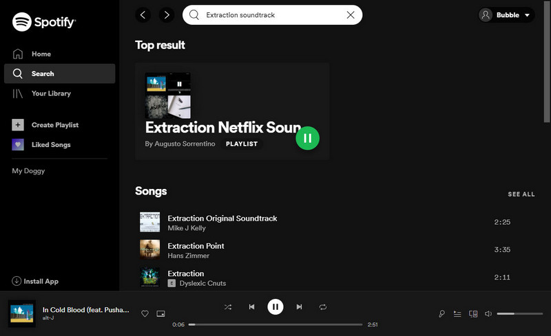The height and width of the screenshot is (336, 551).
Task: Toggle shuffle
Action: point(228,307)
